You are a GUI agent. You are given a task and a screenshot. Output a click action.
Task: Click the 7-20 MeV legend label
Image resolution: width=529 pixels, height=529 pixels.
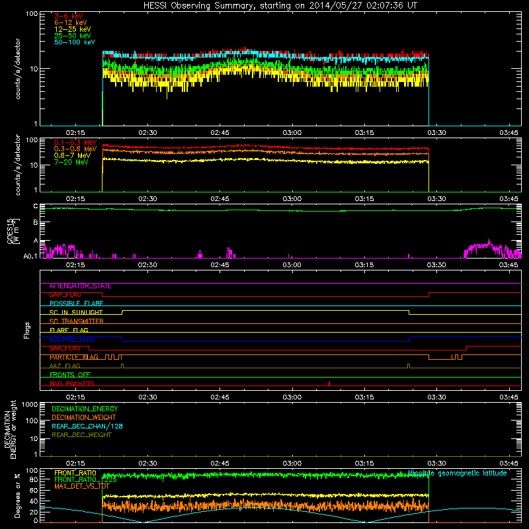[x=71, y=162]
